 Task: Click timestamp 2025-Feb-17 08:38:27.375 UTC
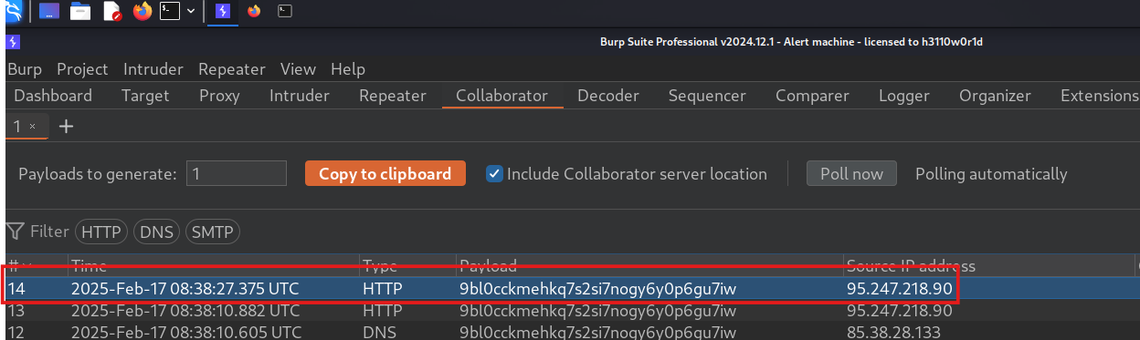pos(185,288)
